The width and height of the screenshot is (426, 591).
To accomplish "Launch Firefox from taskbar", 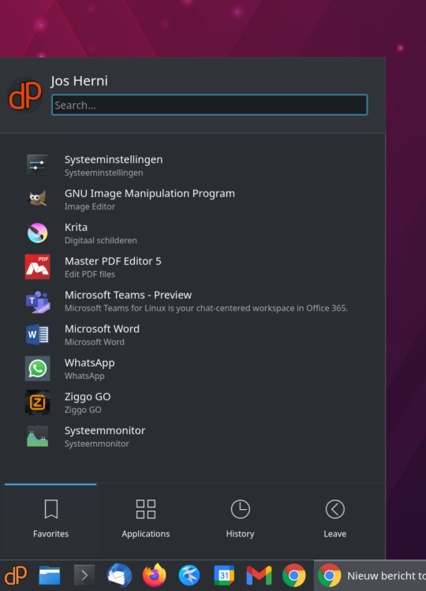I will [x=155, y=575].
